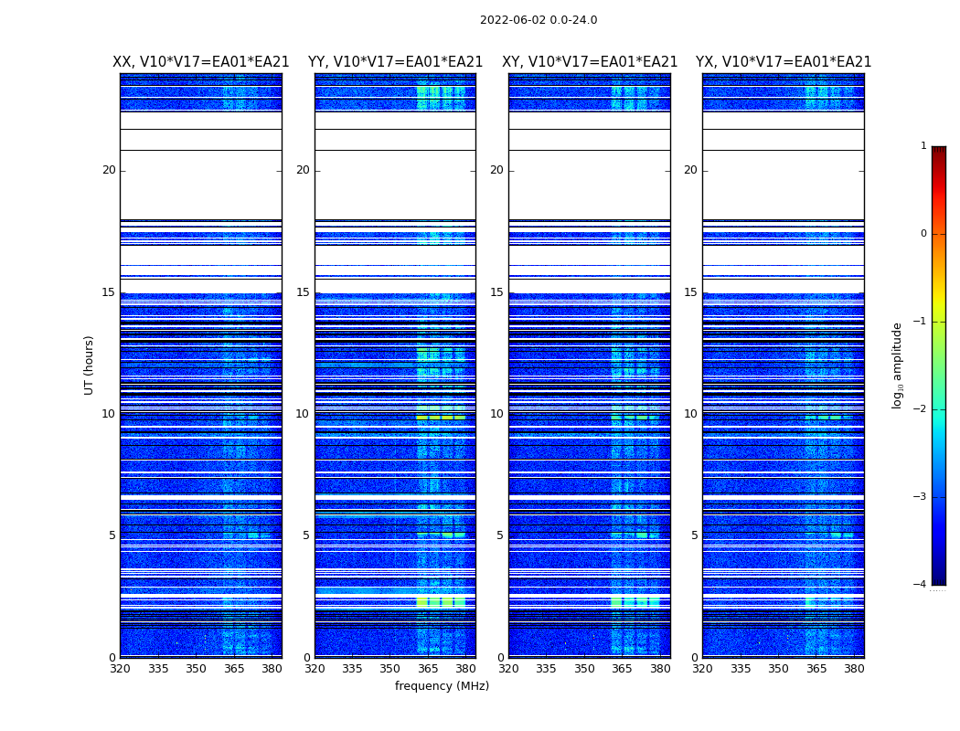Select the XX, V10*V17=EA01*EA21 panel title
This screenshot has height=731, width=960.
point(201,62)
